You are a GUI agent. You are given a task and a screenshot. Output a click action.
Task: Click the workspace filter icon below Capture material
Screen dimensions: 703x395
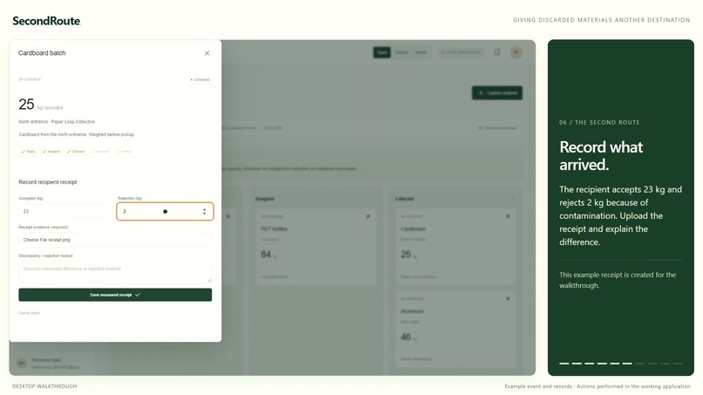click(x=480, y=128)
